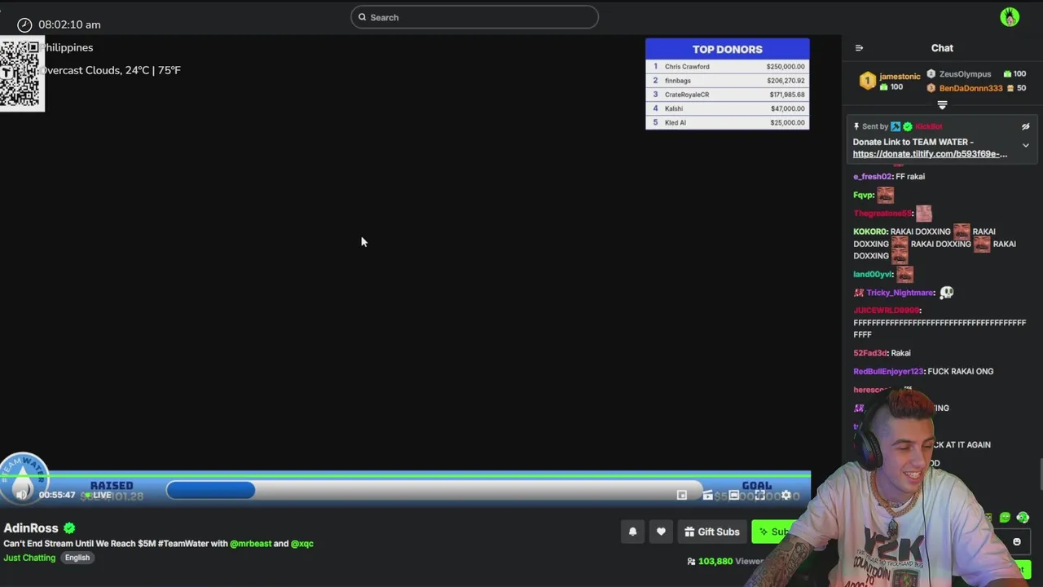Open the Gift Subs dialog

(x=712, y=532)
